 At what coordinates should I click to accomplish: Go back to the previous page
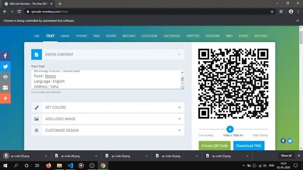(x=5, y=11)
